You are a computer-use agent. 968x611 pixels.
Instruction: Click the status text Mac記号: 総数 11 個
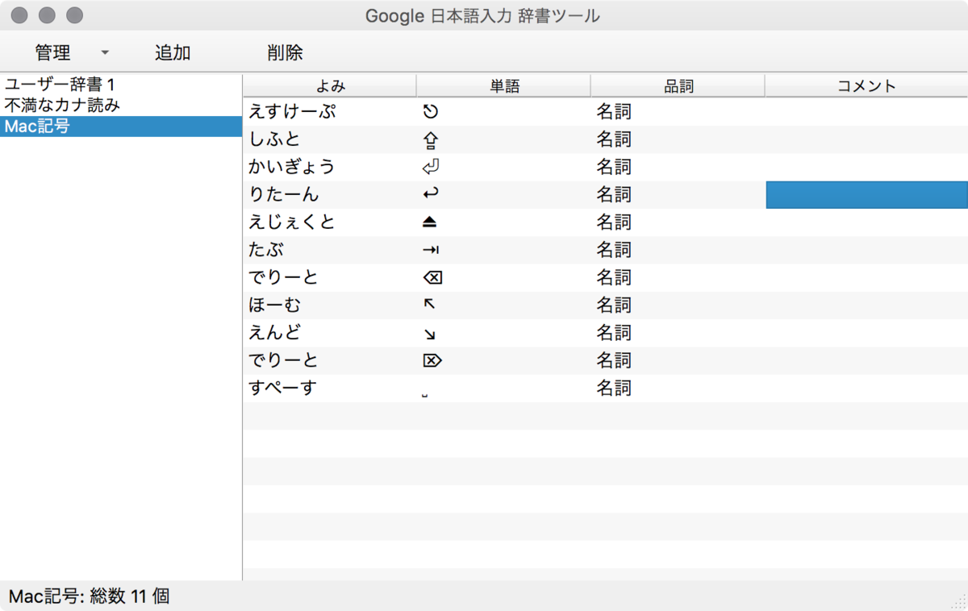(89, 596)
